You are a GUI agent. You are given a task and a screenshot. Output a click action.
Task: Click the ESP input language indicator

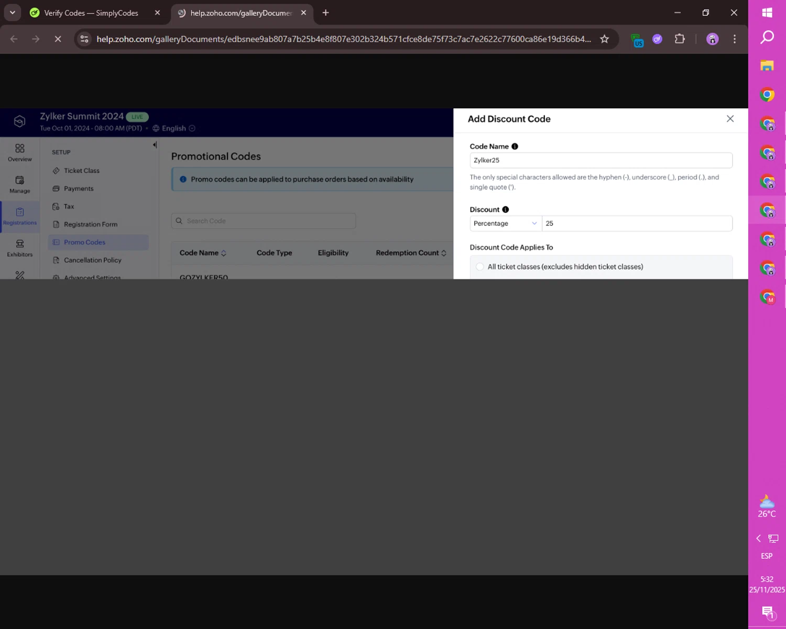tap(767, 556)
